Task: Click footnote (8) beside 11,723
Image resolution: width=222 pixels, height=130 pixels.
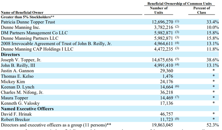Action: [x=177, y=119]
